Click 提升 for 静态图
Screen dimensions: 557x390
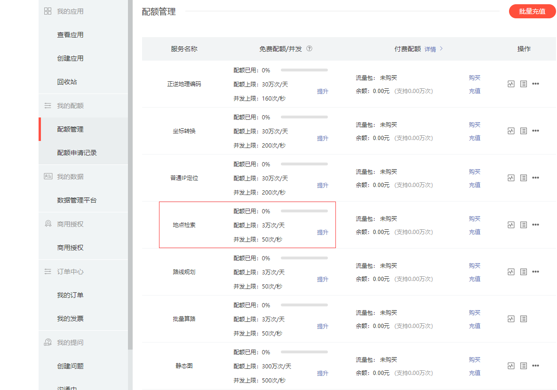tap(323, 374)
